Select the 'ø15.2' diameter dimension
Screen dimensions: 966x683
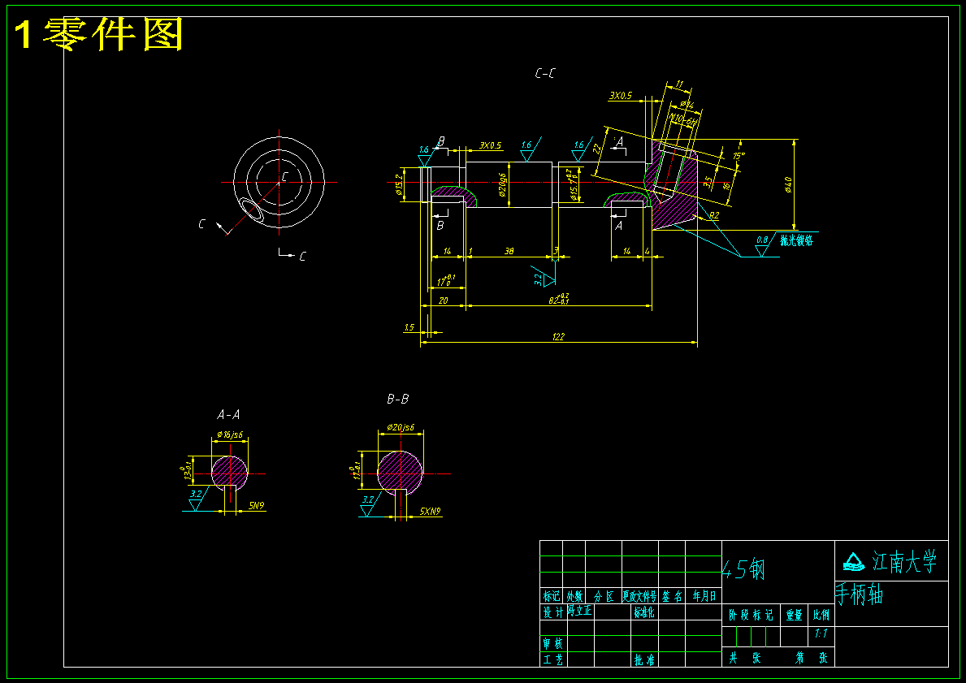399,185
